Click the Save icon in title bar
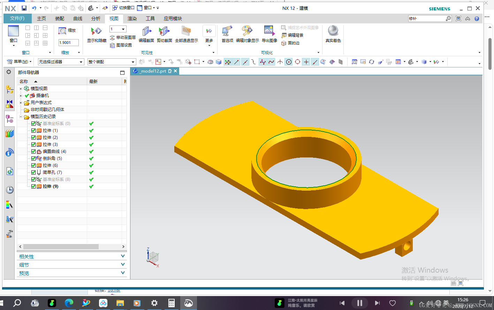The width and height of the screenshot is (494, 310). click(x=24, y=8)
